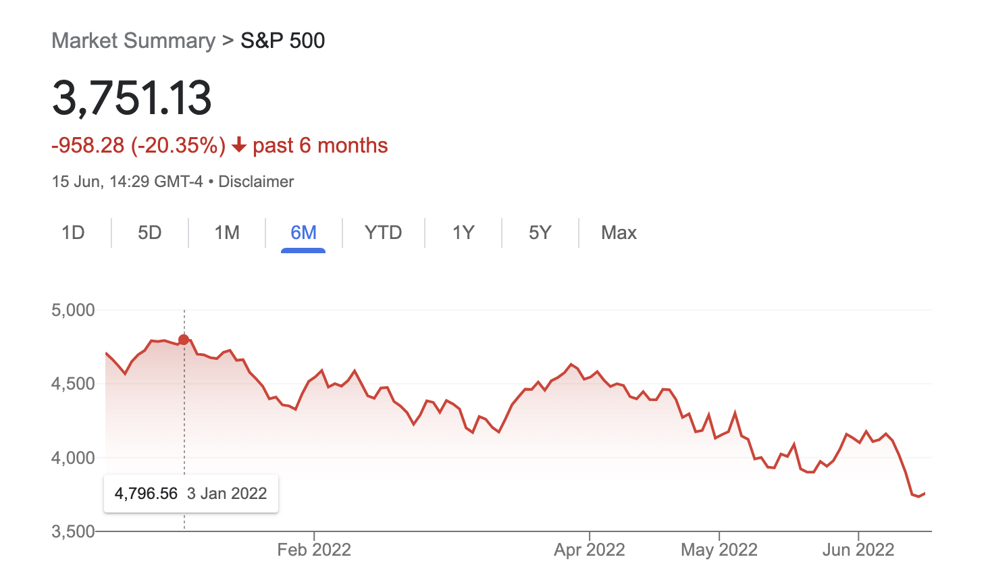Screen dimensions: 986x578
Task: Click the Apr 2022 axis label
Action: (590, 550)
